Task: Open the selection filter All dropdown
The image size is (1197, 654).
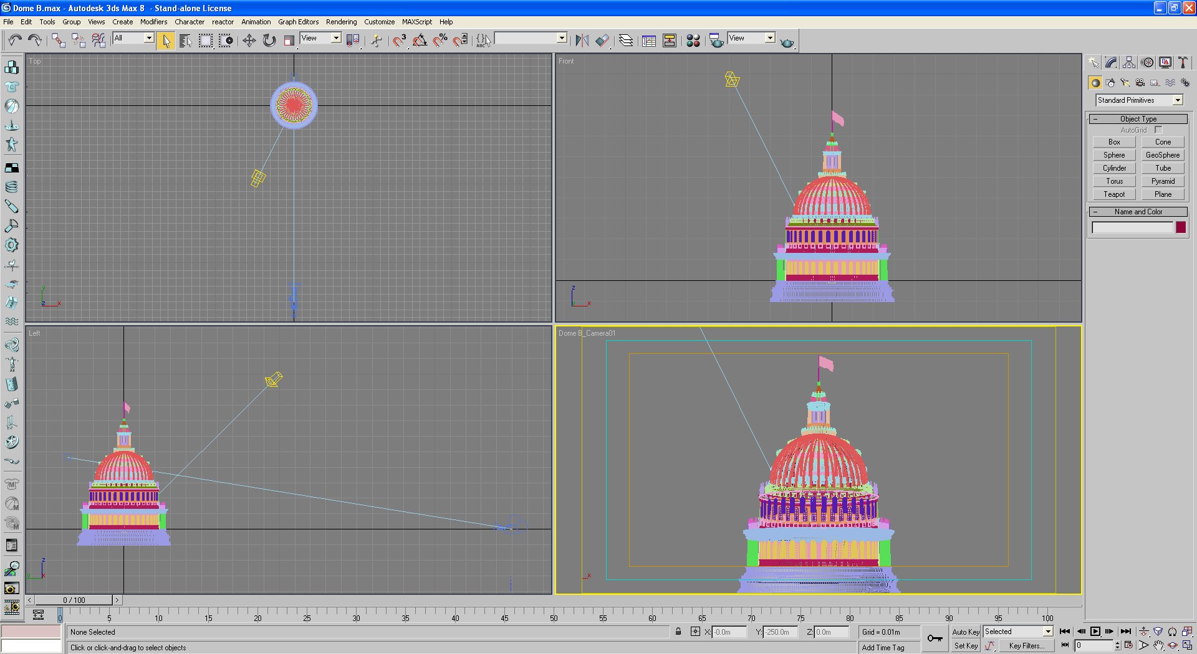Action: [133, 38]
